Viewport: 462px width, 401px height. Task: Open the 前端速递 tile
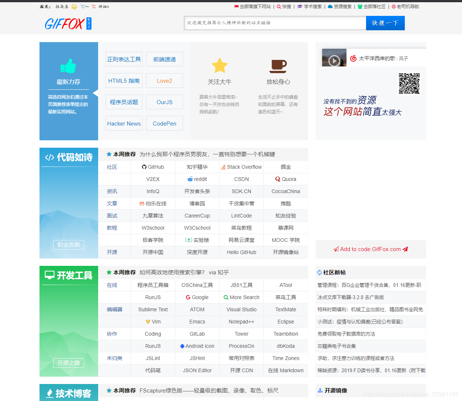click(165, 59)
